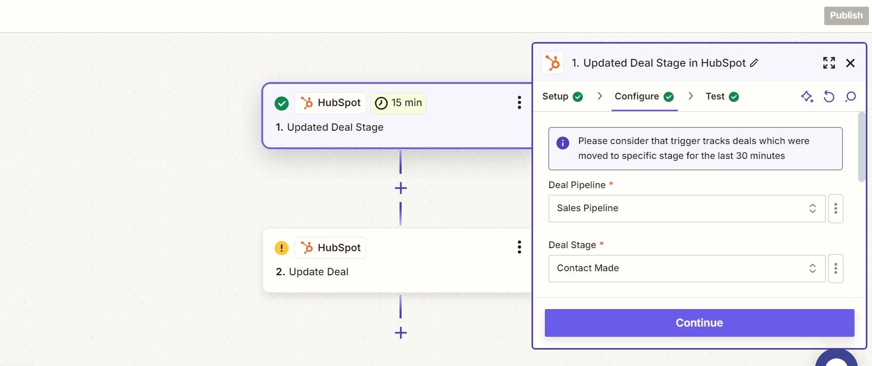Click the panel's vertical scrollbar
This screenshot has width=872, height=366.
point(862,147)
